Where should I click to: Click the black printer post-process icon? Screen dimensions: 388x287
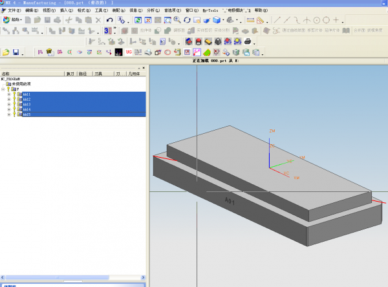248,41
